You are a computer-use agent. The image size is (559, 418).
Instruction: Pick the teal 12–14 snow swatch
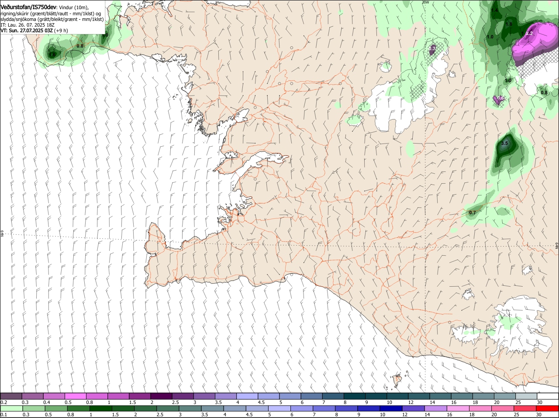tap(419, 396)
